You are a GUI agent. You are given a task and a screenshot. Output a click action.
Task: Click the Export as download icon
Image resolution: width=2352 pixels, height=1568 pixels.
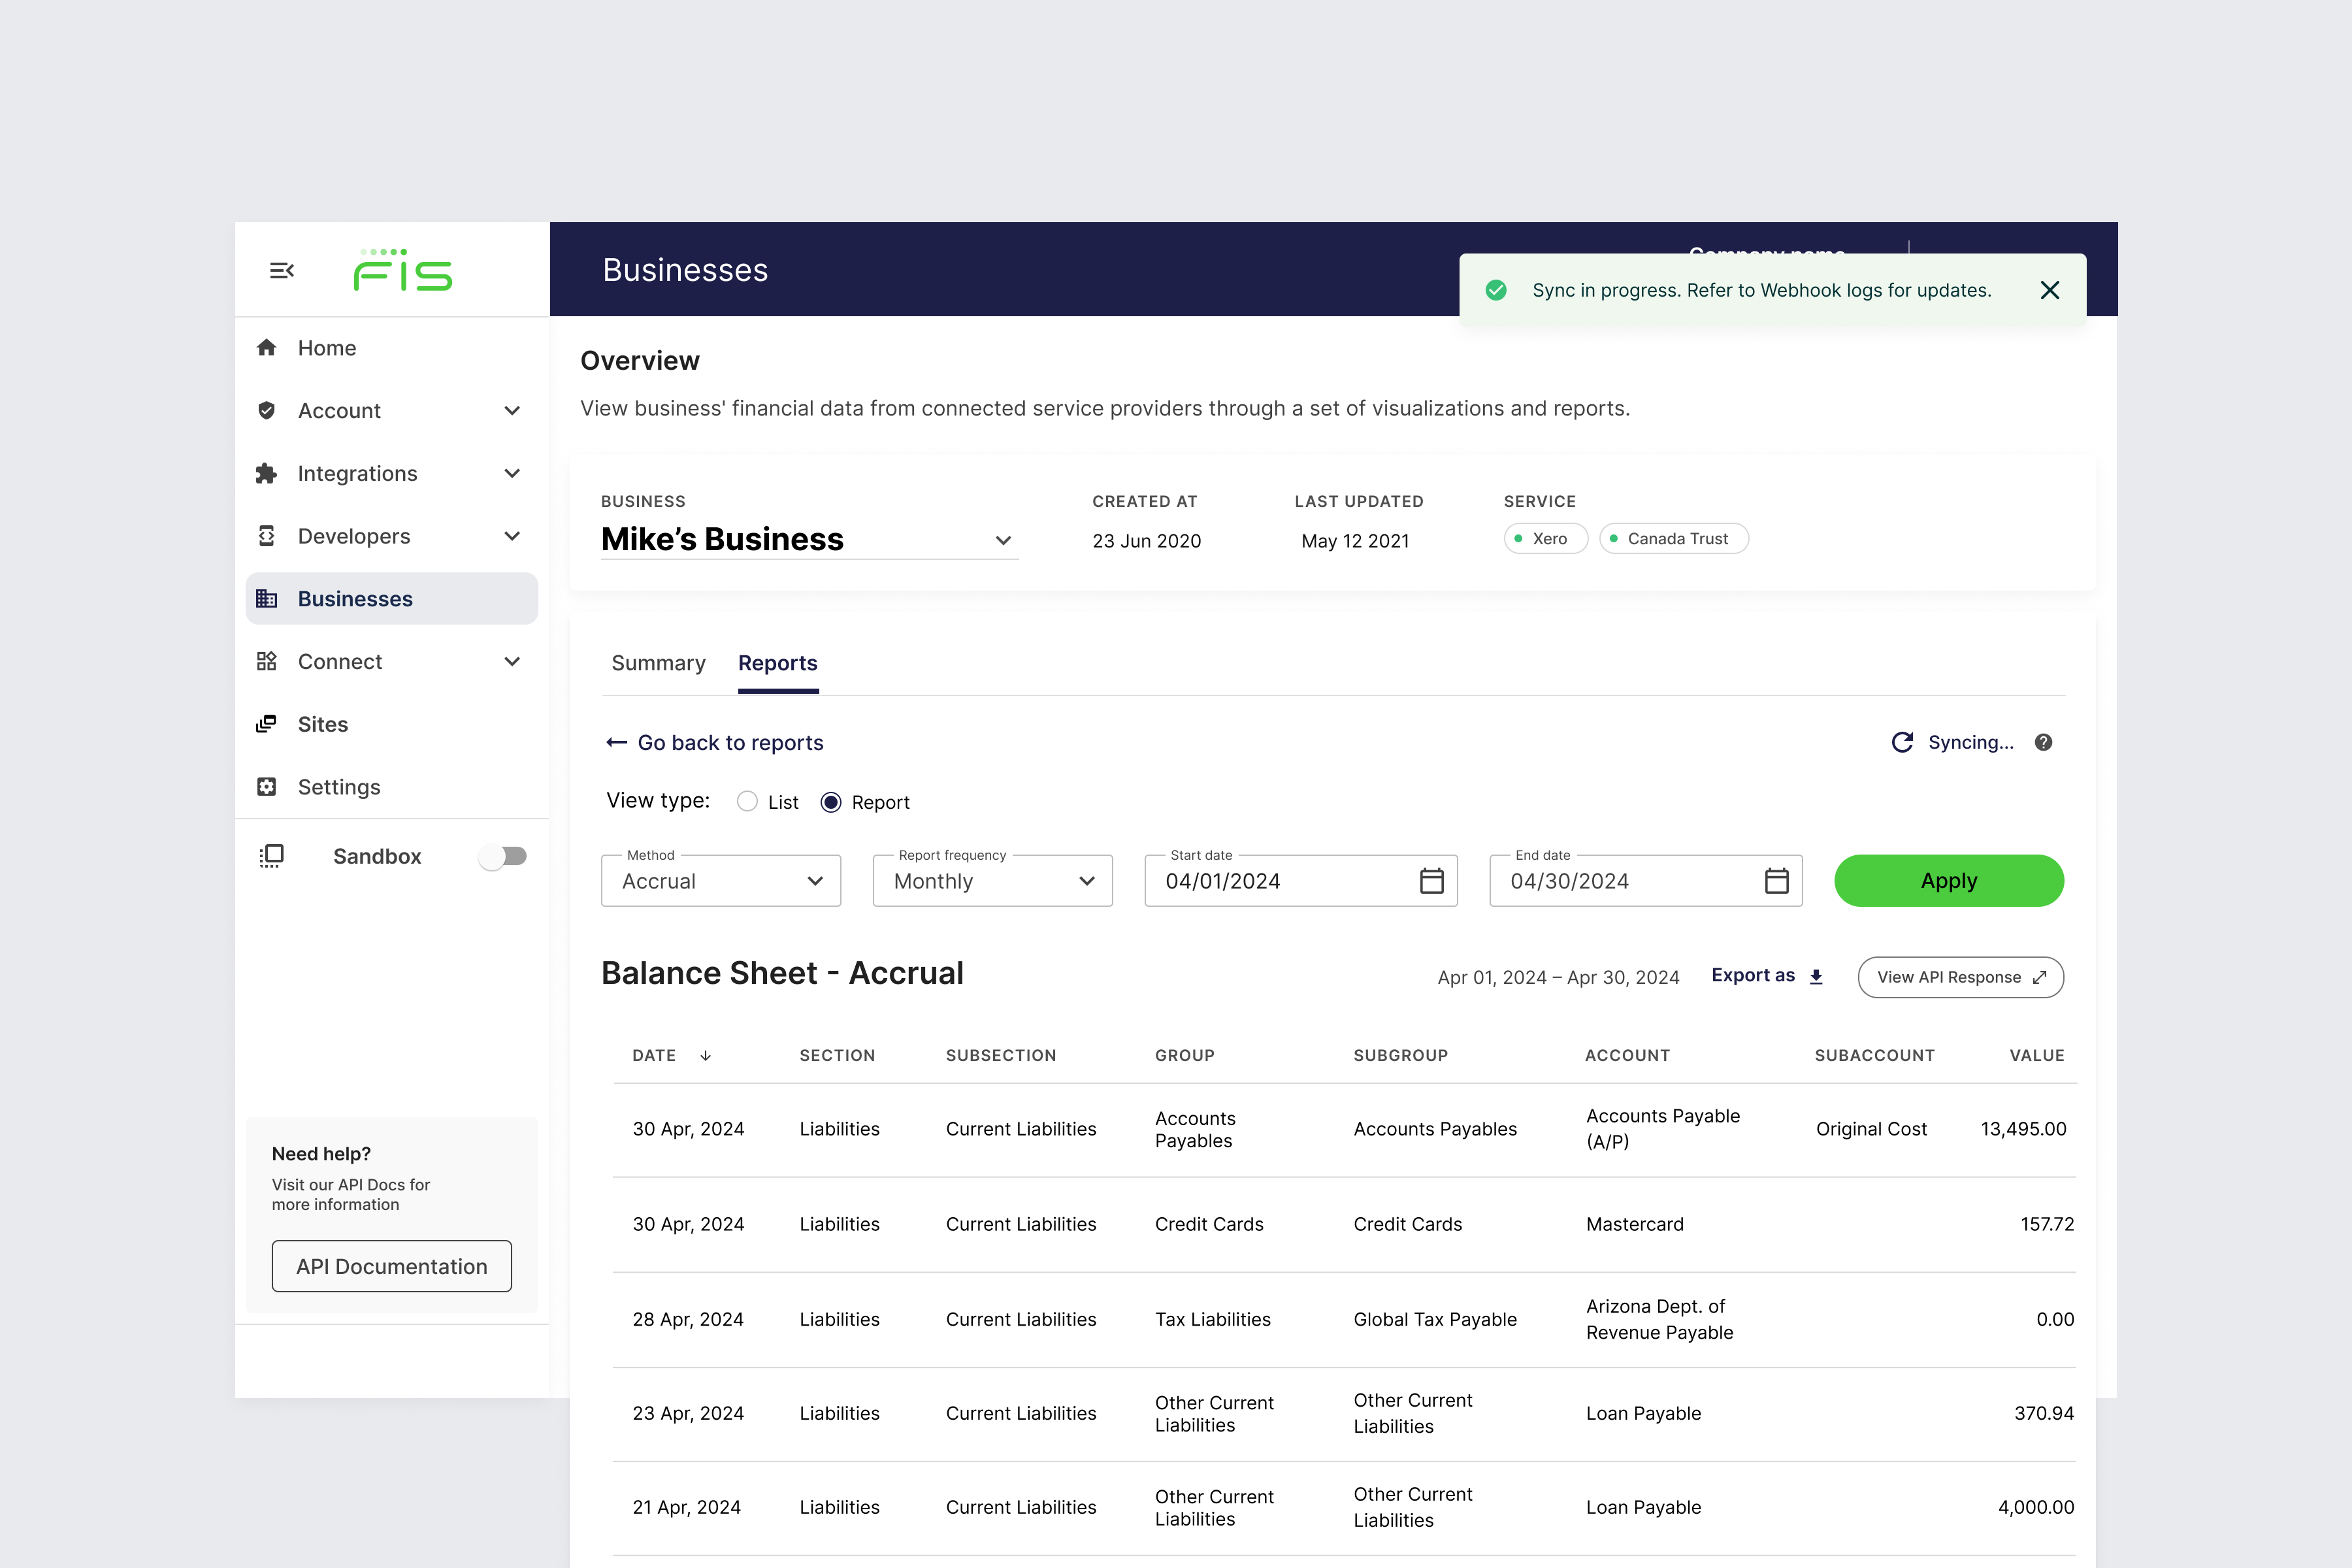(x=1816, y=977)
